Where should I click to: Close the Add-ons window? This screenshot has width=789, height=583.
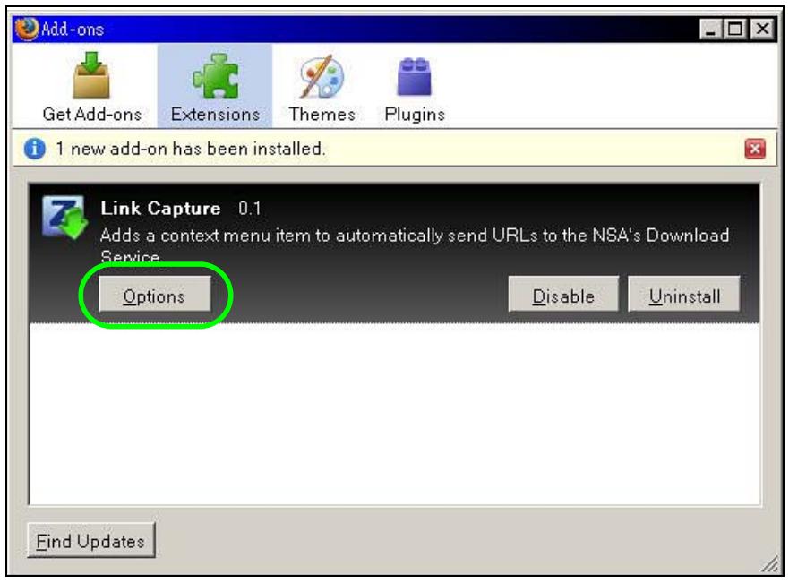[x=763, y=30]
